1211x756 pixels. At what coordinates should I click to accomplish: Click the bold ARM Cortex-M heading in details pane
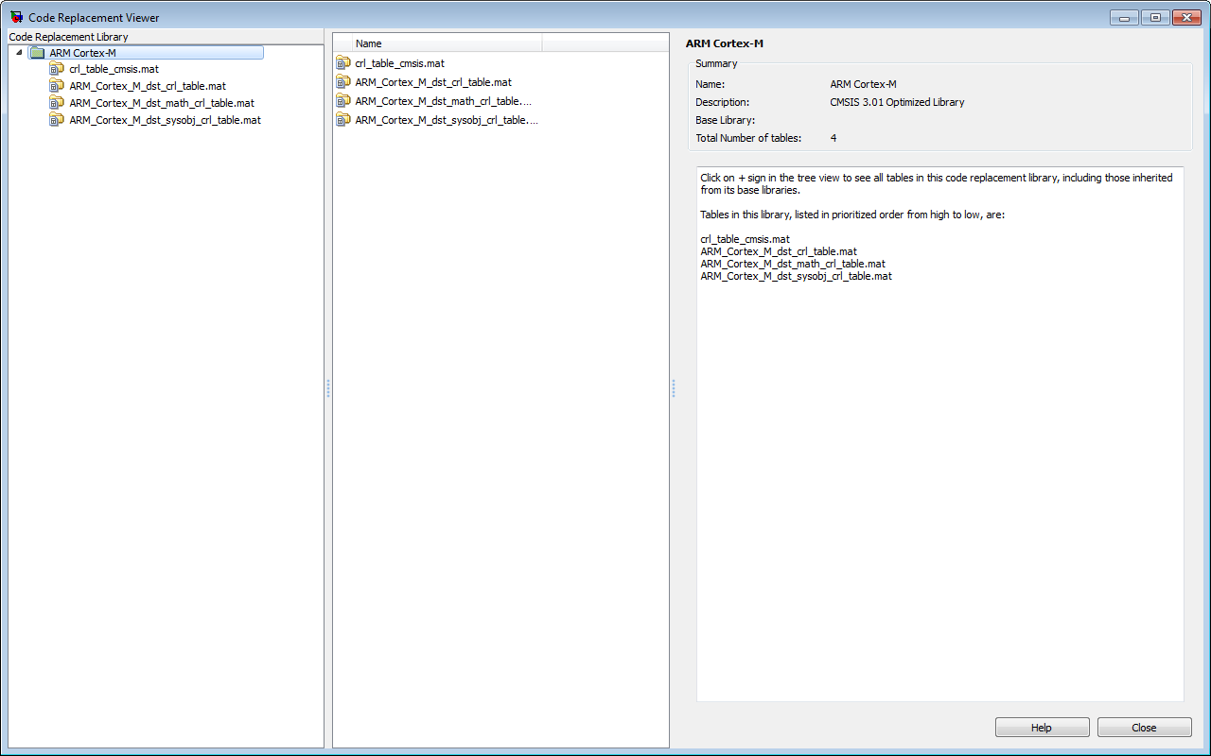coord(724,44)
